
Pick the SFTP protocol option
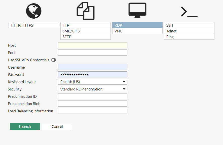(86, 37)
